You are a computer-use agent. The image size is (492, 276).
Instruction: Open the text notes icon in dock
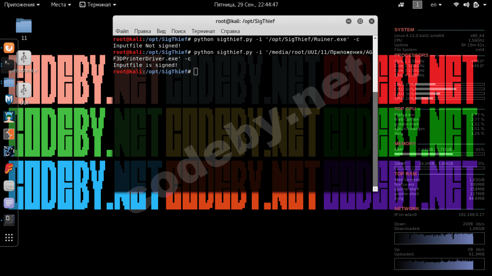coord(9,203)
